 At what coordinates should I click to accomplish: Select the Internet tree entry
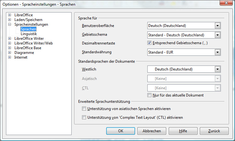point(21,57)
